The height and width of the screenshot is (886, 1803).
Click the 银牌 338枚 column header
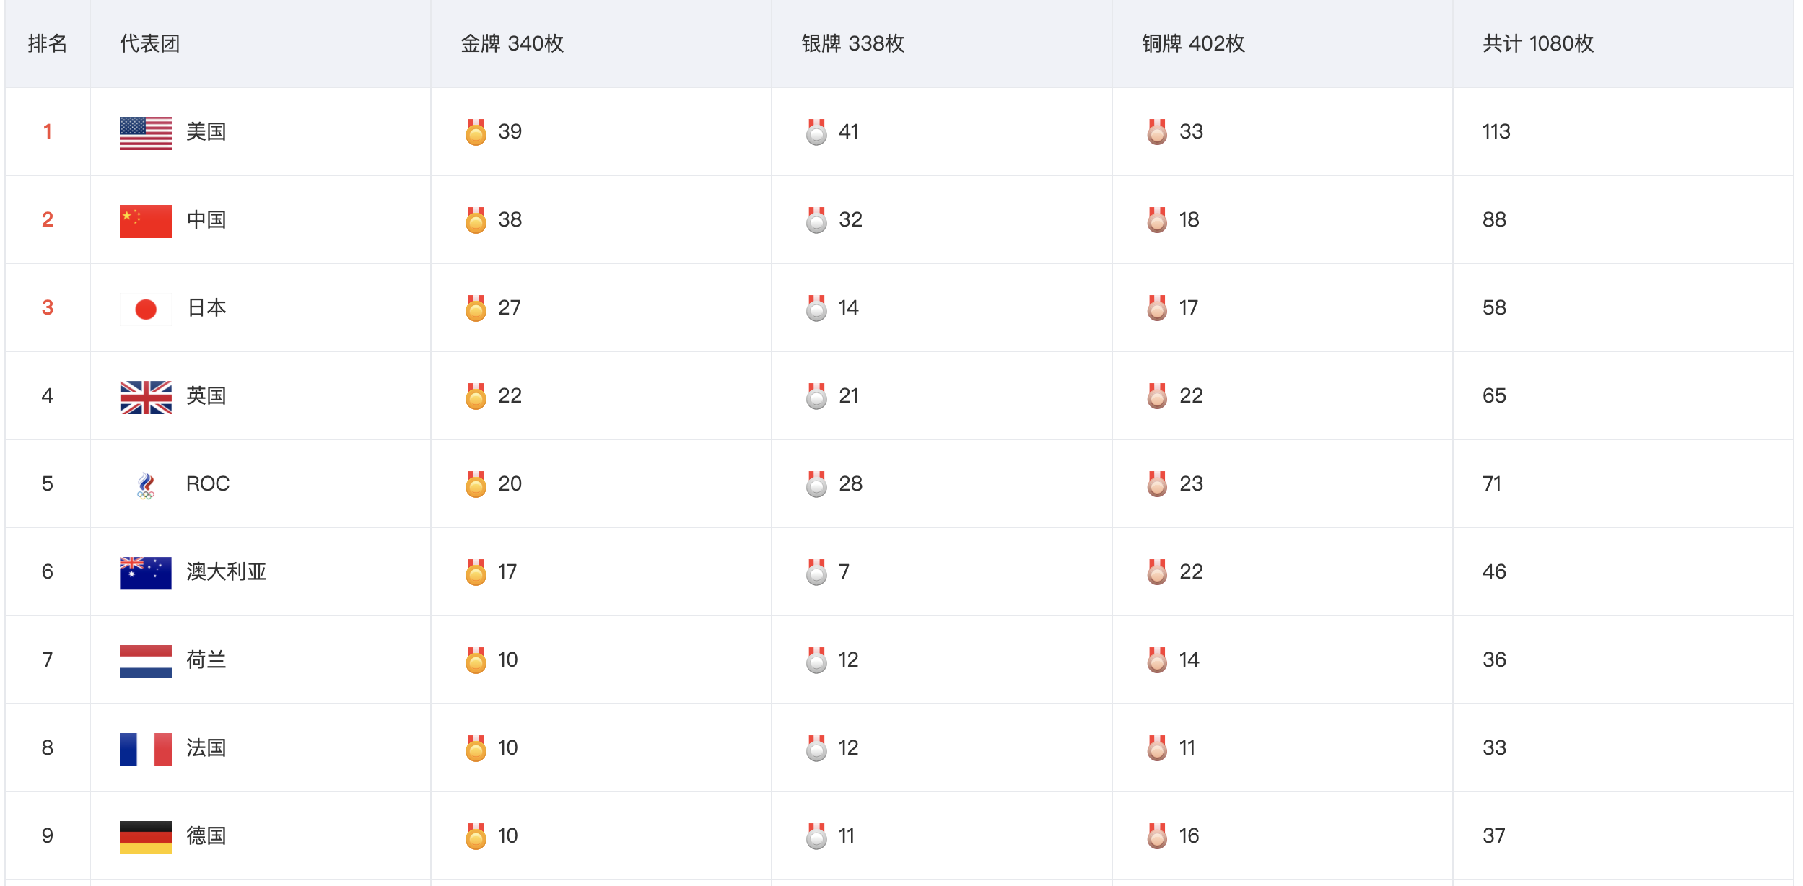(852, 43)
